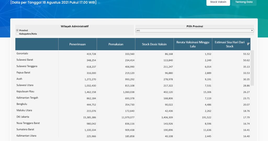This screenshot has height=141, width=268.
Task: Click the sort icon in Estimasi Sisa Hari header
Action: pos(248,44)
